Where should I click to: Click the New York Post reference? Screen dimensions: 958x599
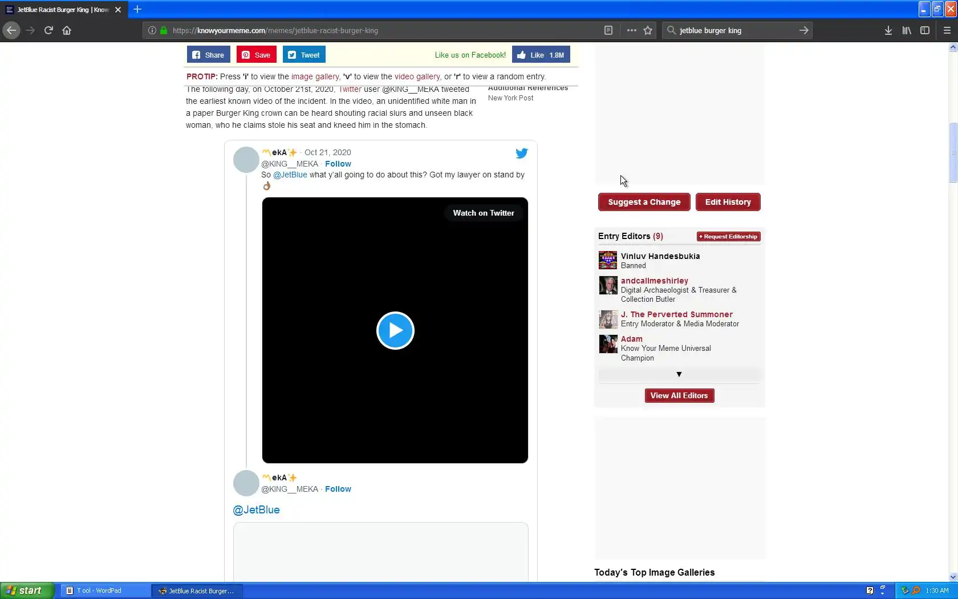tap(510, 98)
